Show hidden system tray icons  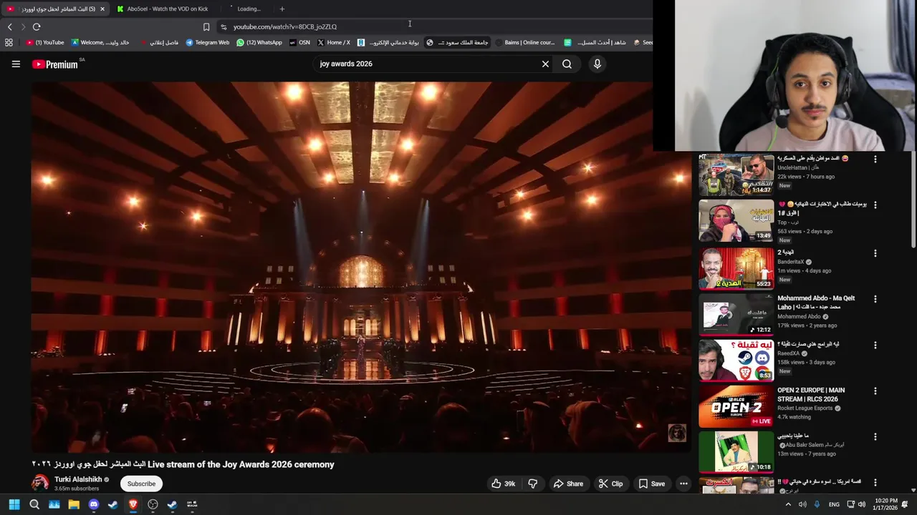[788, 504]
